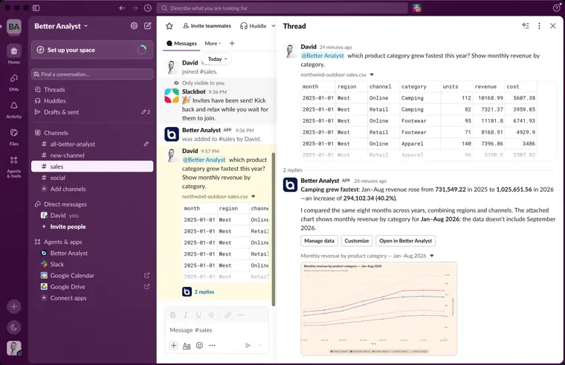565x365 pixels.
Task: Open the Better Analyst workspace menu
Action: coord(61,26)
